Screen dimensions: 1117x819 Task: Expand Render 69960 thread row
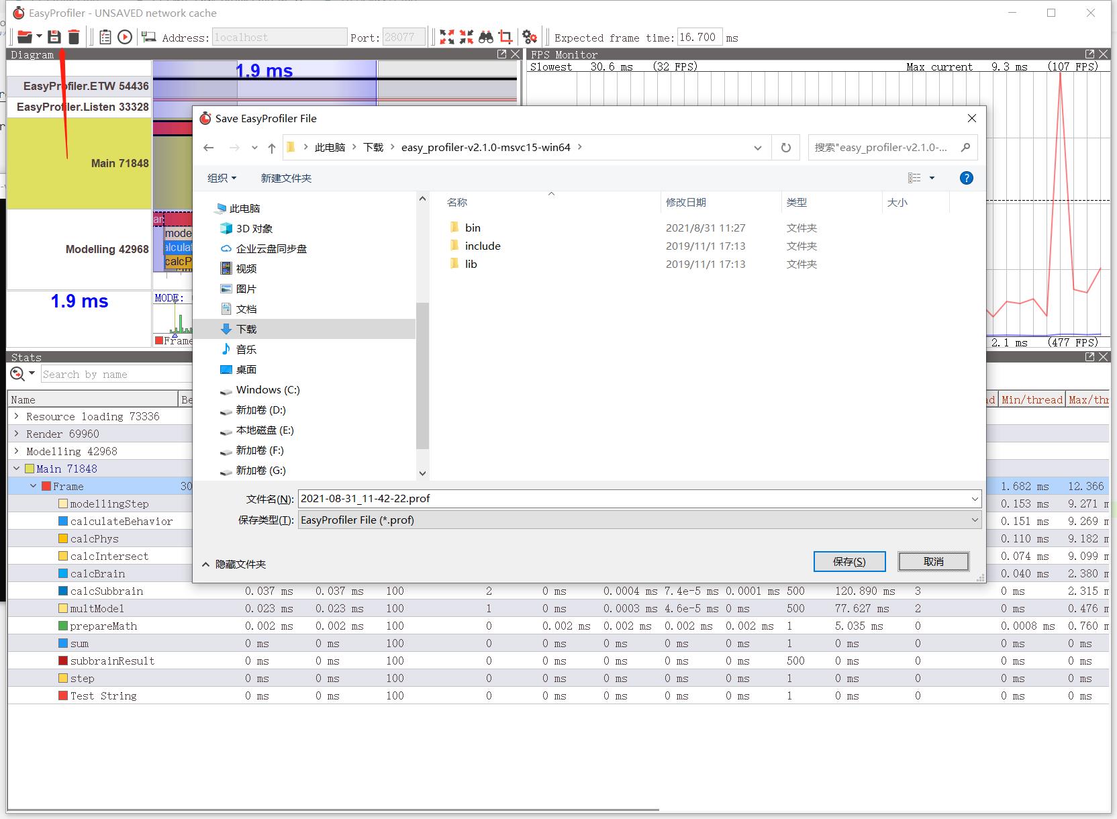point(17,434)
